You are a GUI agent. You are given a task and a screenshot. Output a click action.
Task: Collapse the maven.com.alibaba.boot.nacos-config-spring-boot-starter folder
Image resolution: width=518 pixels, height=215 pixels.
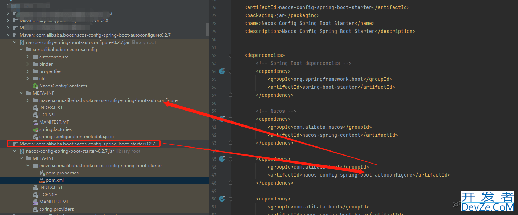(28, 166)
